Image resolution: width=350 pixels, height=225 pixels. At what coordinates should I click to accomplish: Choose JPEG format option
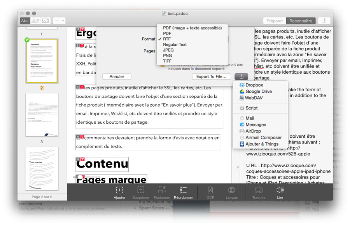pos(192,50)
